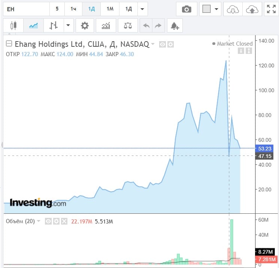The width and height of the screenshot is (279, 268).
Task: Click the EH symbol input field
Action: (x=26, y=9)
